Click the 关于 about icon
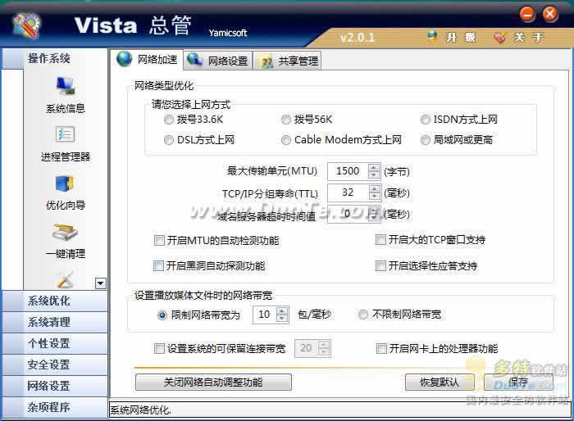This screenshot has width=574, height=421. coord(499,38)
